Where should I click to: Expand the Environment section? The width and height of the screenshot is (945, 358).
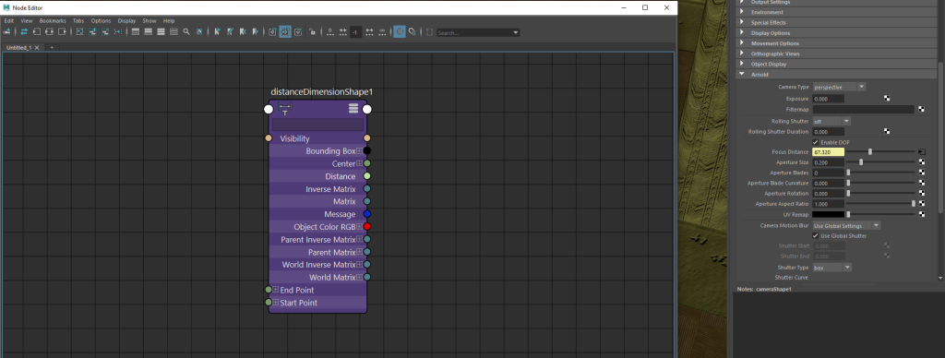click(742, 12)
